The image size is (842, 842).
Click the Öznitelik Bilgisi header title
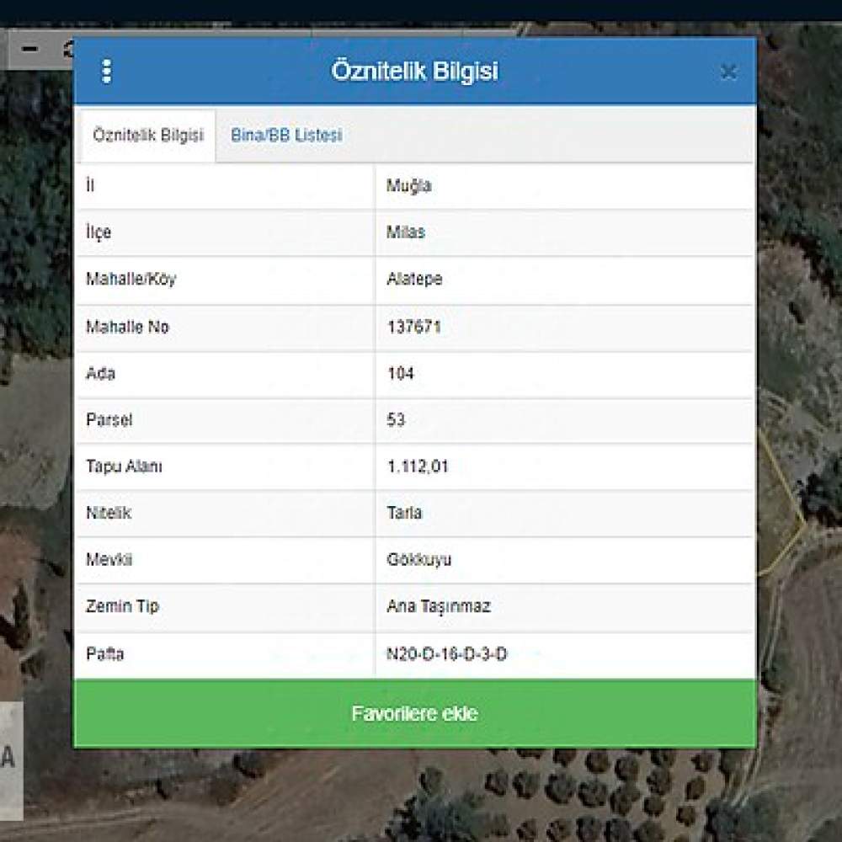click(x=414, y=71)
